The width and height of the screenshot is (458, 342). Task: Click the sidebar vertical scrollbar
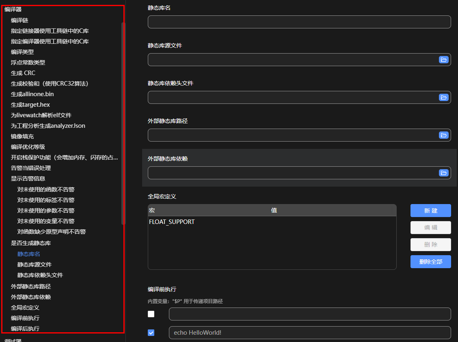coord(123,122)
